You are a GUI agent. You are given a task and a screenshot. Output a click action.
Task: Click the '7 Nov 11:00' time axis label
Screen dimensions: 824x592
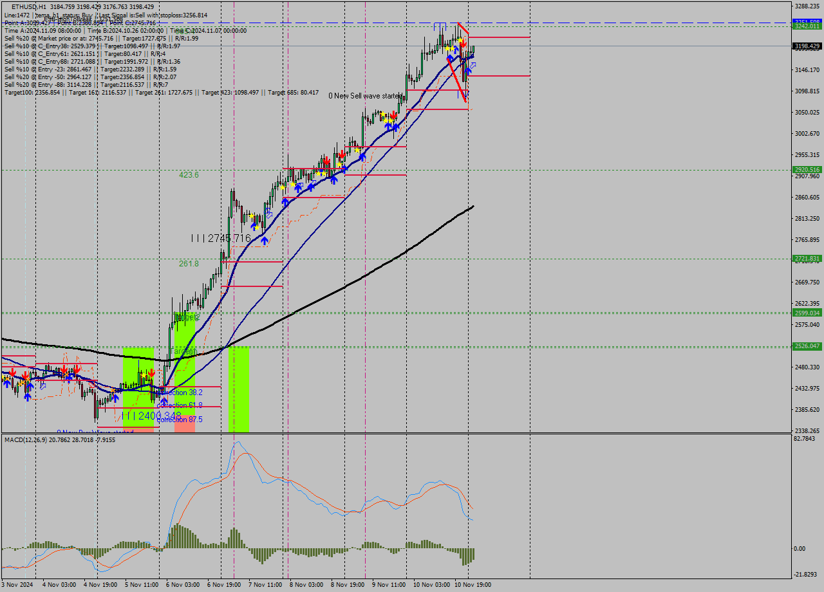[x=264, y=585]
